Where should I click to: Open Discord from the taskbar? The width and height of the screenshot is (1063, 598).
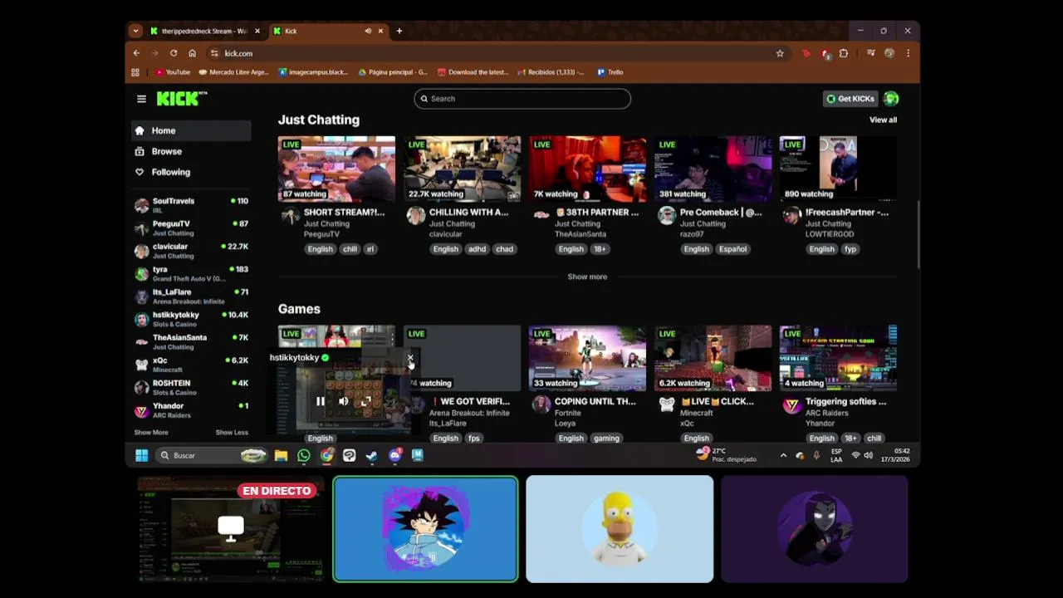pos(394,455)
